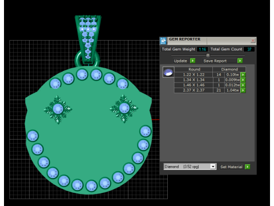Click the quantity 14 cell

tap(219, 74)
